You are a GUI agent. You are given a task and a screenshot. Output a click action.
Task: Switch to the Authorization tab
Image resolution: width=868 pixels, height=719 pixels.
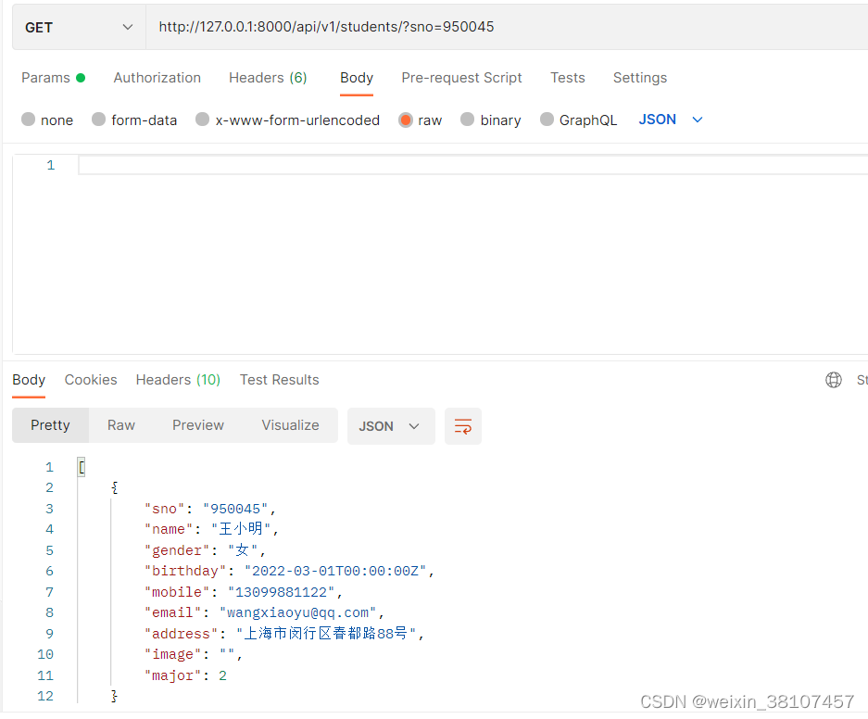point(157,78)
